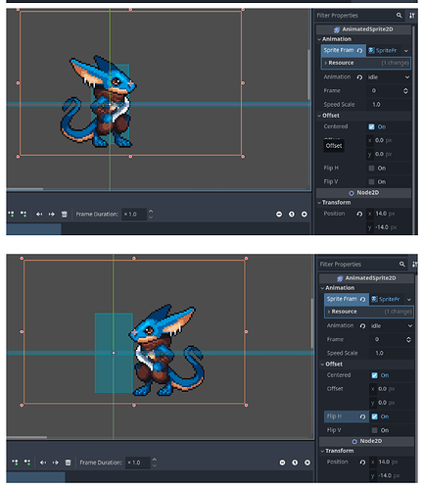Toggle the Centered checkbox in the upper inspector
Screen dimensions: 422x489
pos(371,126)
